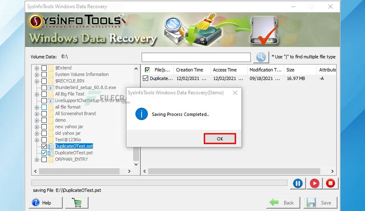Click the DuplicateOTest.pst file icon
365x211 pixels.
click(x=51, y=153)
